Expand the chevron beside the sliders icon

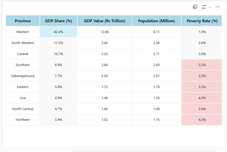210,7
